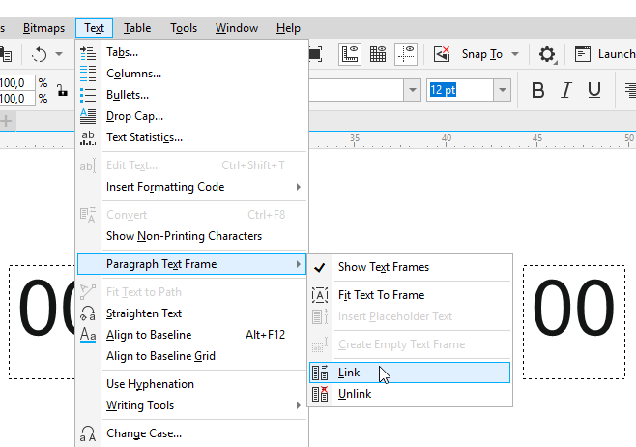
Task: Click the snap off icon
Action: coord(443,54)
